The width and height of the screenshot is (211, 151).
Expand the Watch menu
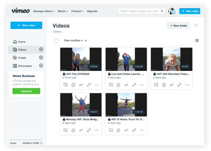[63, 11]
